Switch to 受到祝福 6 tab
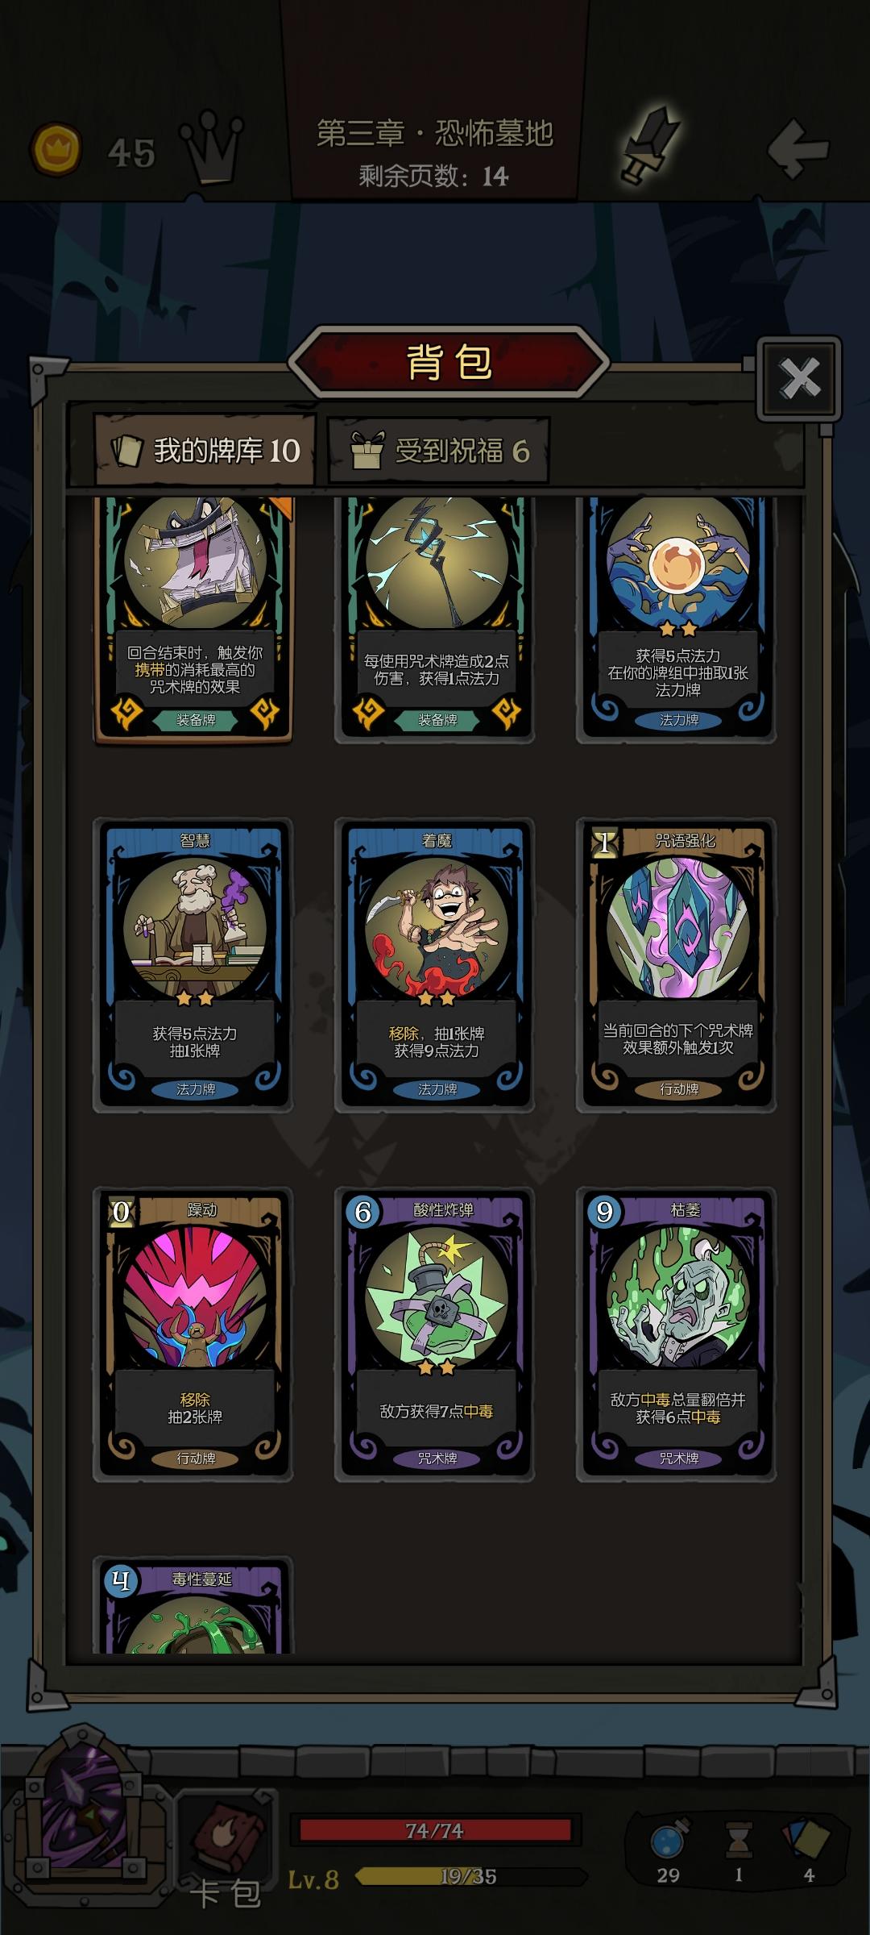Viewport: 870px width, 1935px height. point(439,450)
